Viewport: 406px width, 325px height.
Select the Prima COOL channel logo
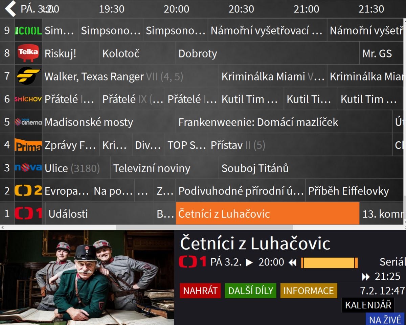pyautogui.click(x=28, y=29)
